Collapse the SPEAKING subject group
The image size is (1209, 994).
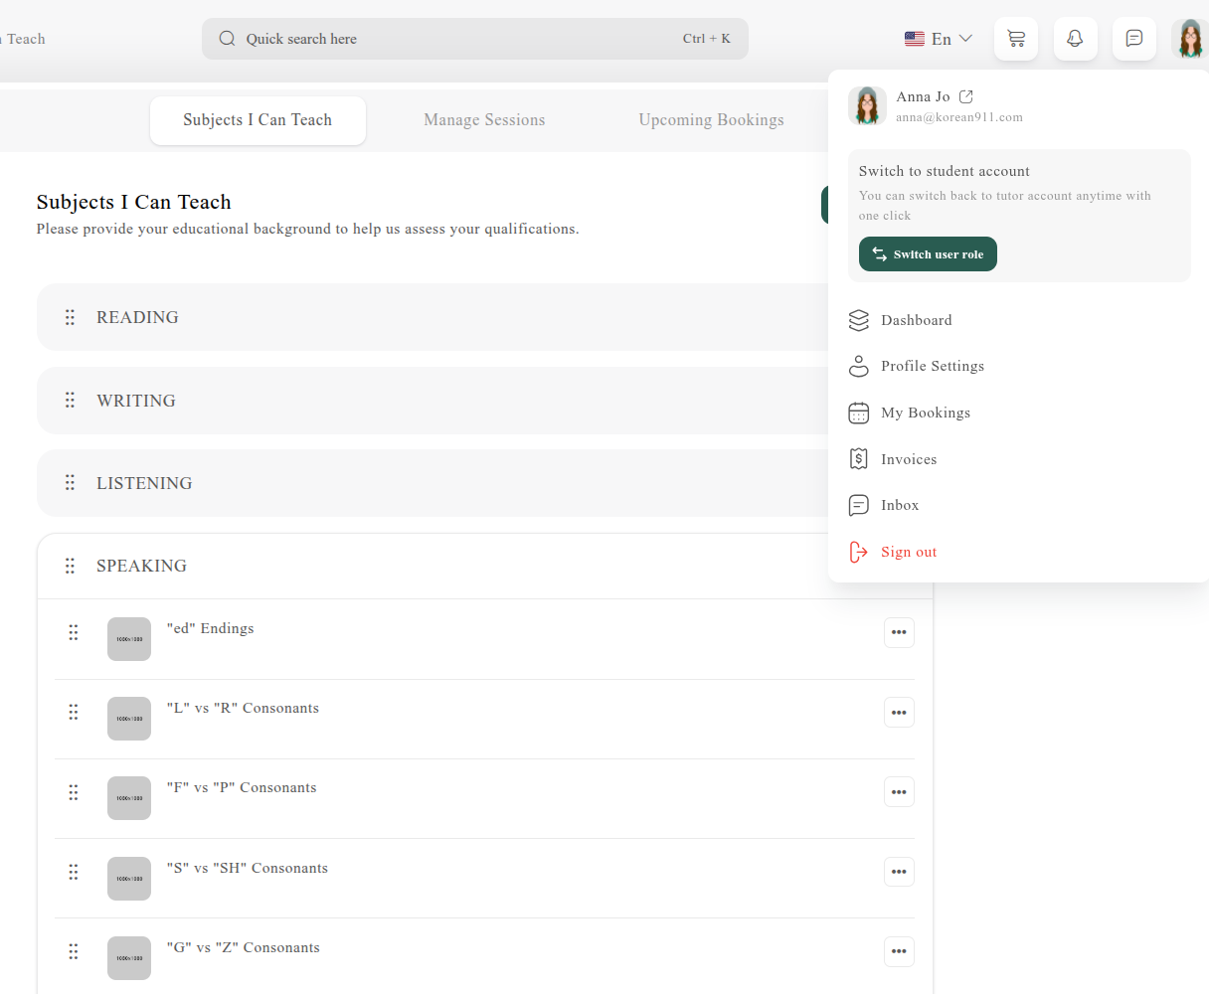141,566
